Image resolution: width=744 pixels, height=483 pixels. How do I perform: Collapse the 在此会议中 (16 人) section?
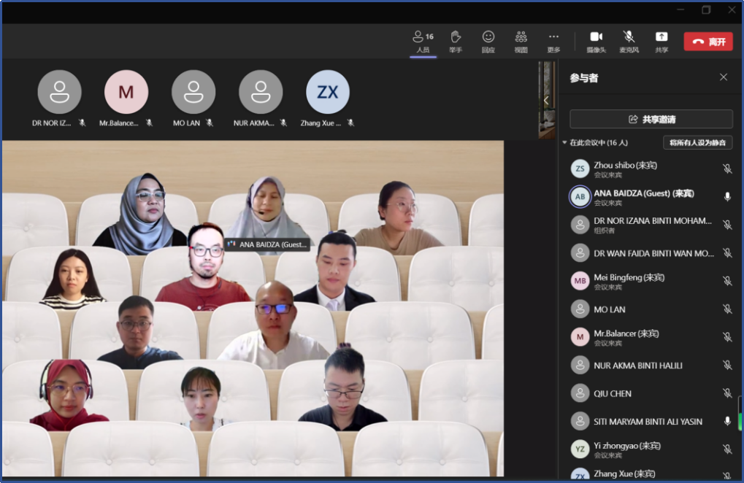(564, 143)
